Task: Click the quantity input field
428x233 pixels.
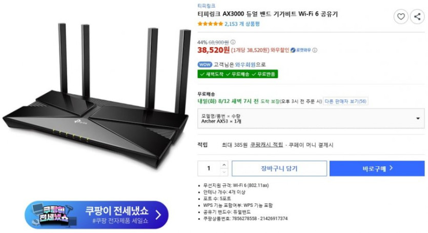Action: 209,168
